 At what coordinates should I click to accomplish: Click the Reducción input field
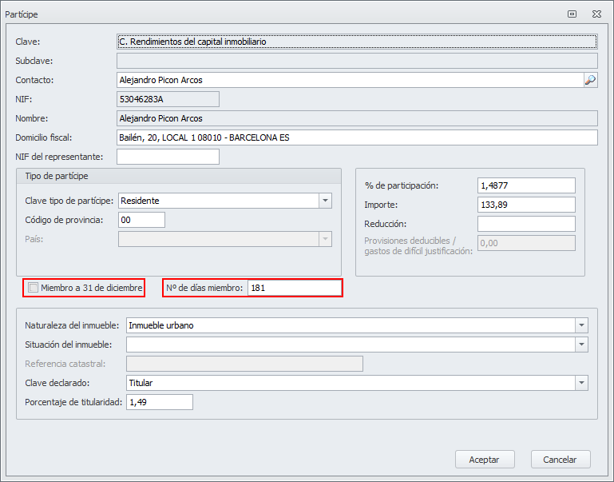click(x=526, y=224)
